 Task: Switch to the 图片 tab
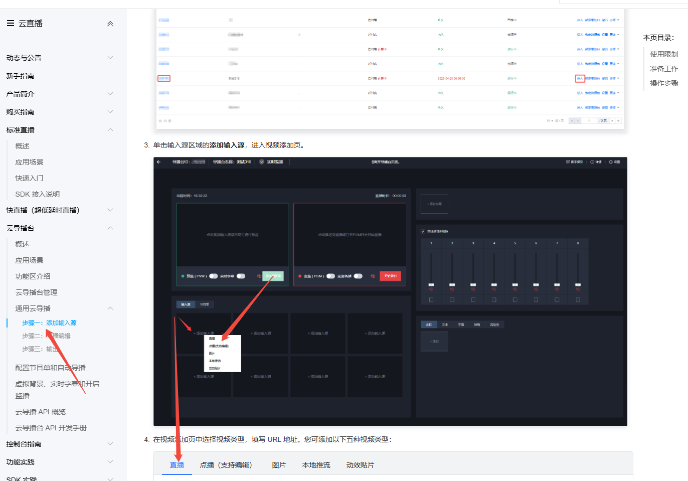[279, 465]
